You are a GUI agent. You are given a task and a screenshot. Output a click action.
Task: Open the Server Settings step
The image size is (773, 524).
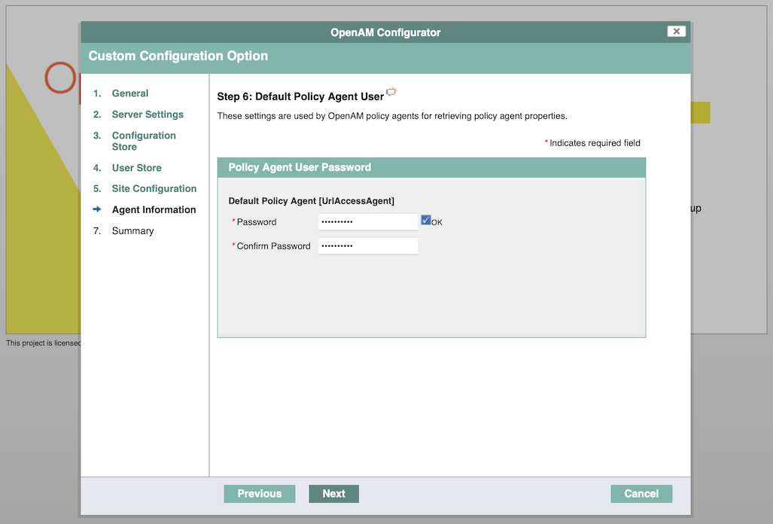[x=148, y=114]
